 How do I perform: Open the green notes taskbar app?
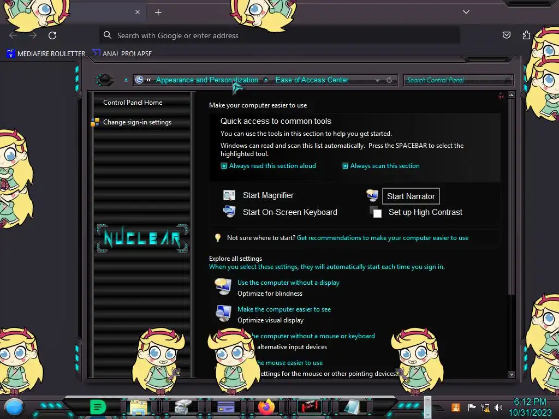coord(98,407)
